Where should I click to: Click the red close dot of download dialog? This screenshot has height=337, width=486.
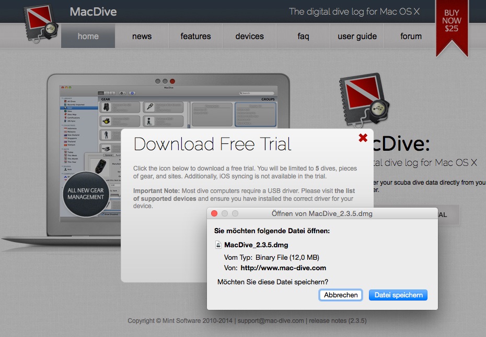click(214, 213)
